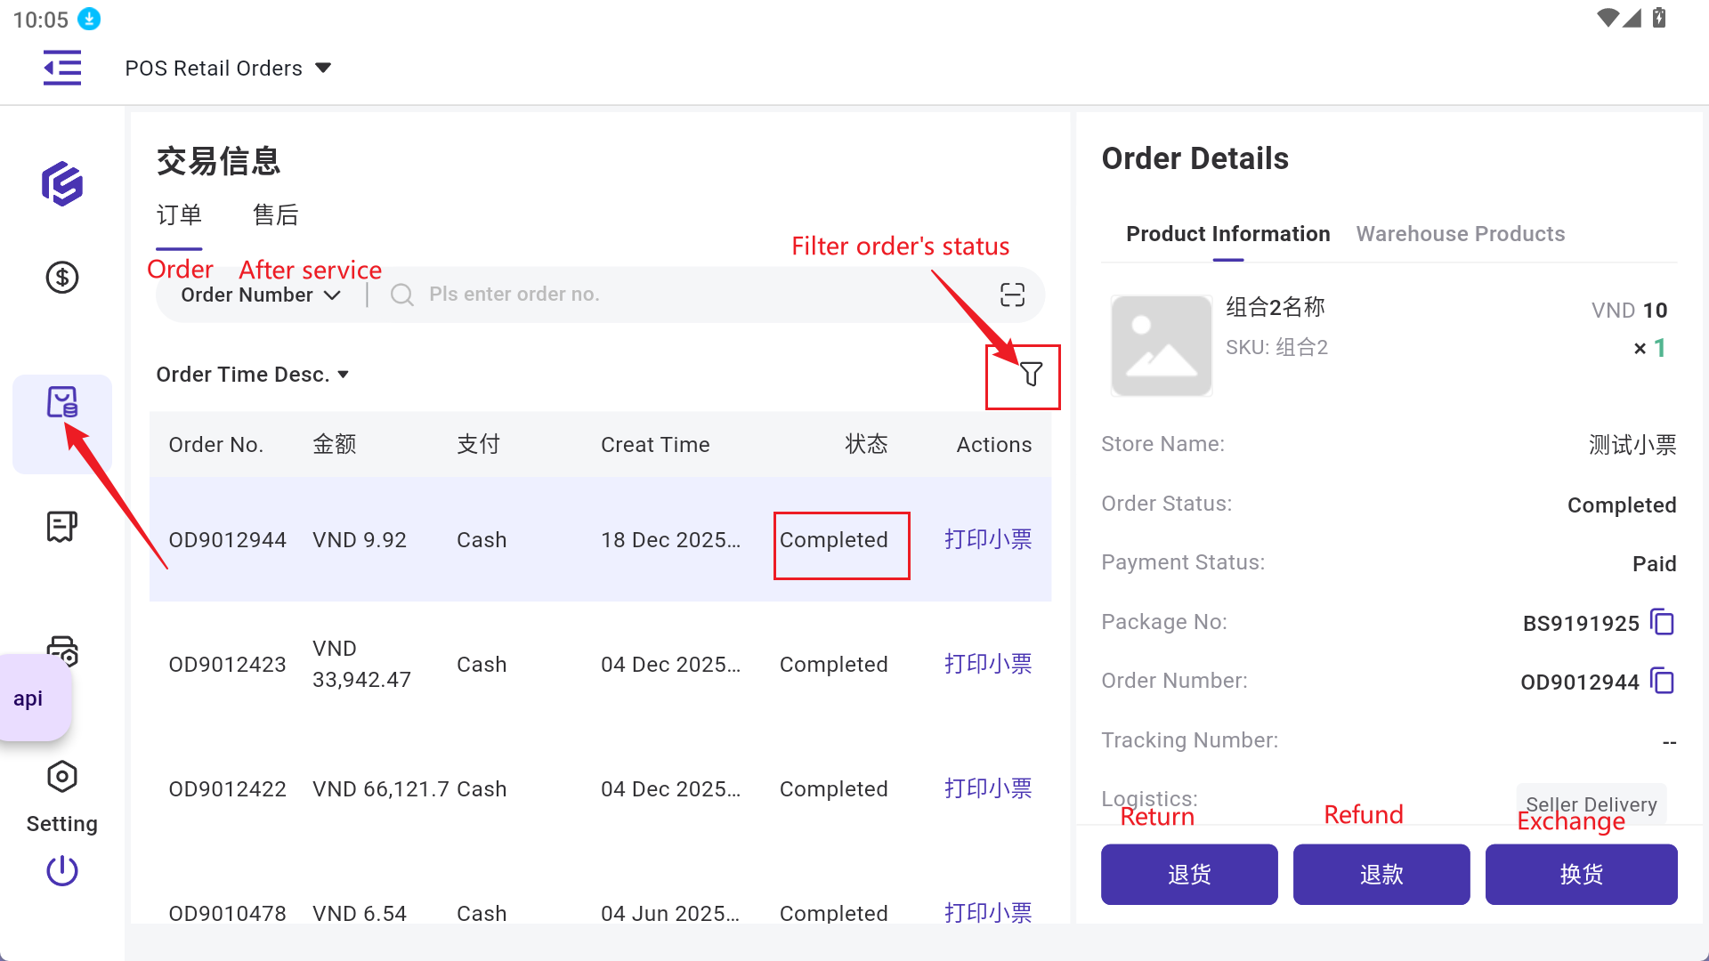The height and width of the screenshot is (961, 1709).
Task: Click the funnel filter status icon
Action: click(x=1031, y=375)
